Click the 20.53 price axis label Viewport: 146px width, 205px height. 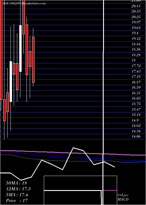pyautogui.click(x=136, y=11)
